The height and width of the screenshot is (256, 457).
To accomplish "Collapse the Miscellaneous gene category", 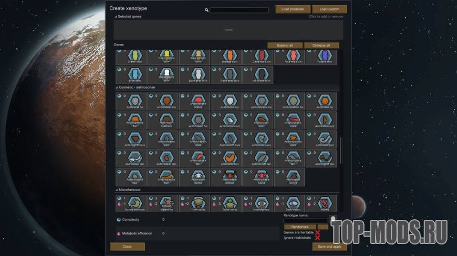I will [117, 190].
